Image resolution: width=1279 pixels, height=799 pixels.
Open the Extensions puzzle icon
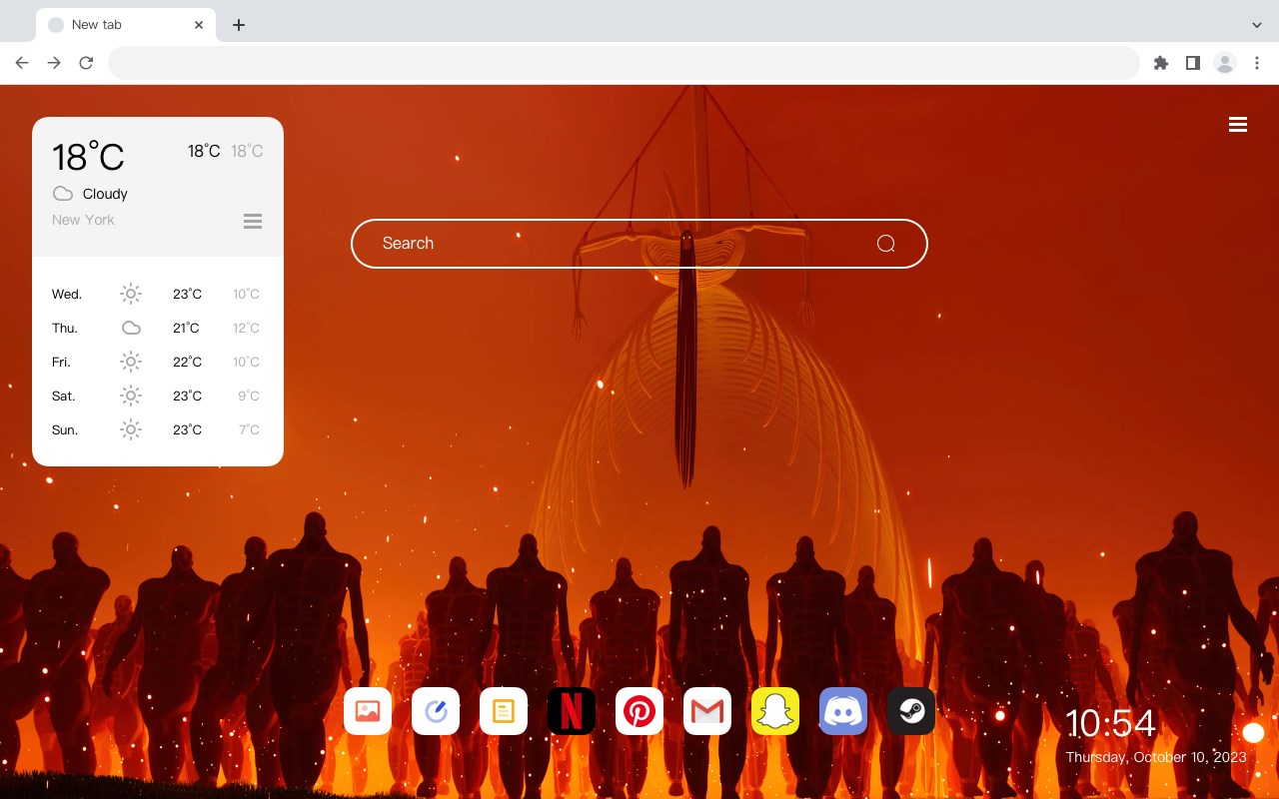[x=1160, y=63]
